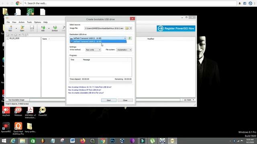The image size is (257, 144).
Task: Click the Save toolbar icon in PowerISO
Action: 32,28
